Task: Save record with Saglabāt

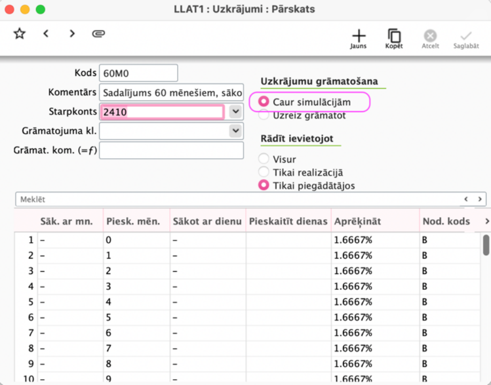Action: [x=466, y=39]
